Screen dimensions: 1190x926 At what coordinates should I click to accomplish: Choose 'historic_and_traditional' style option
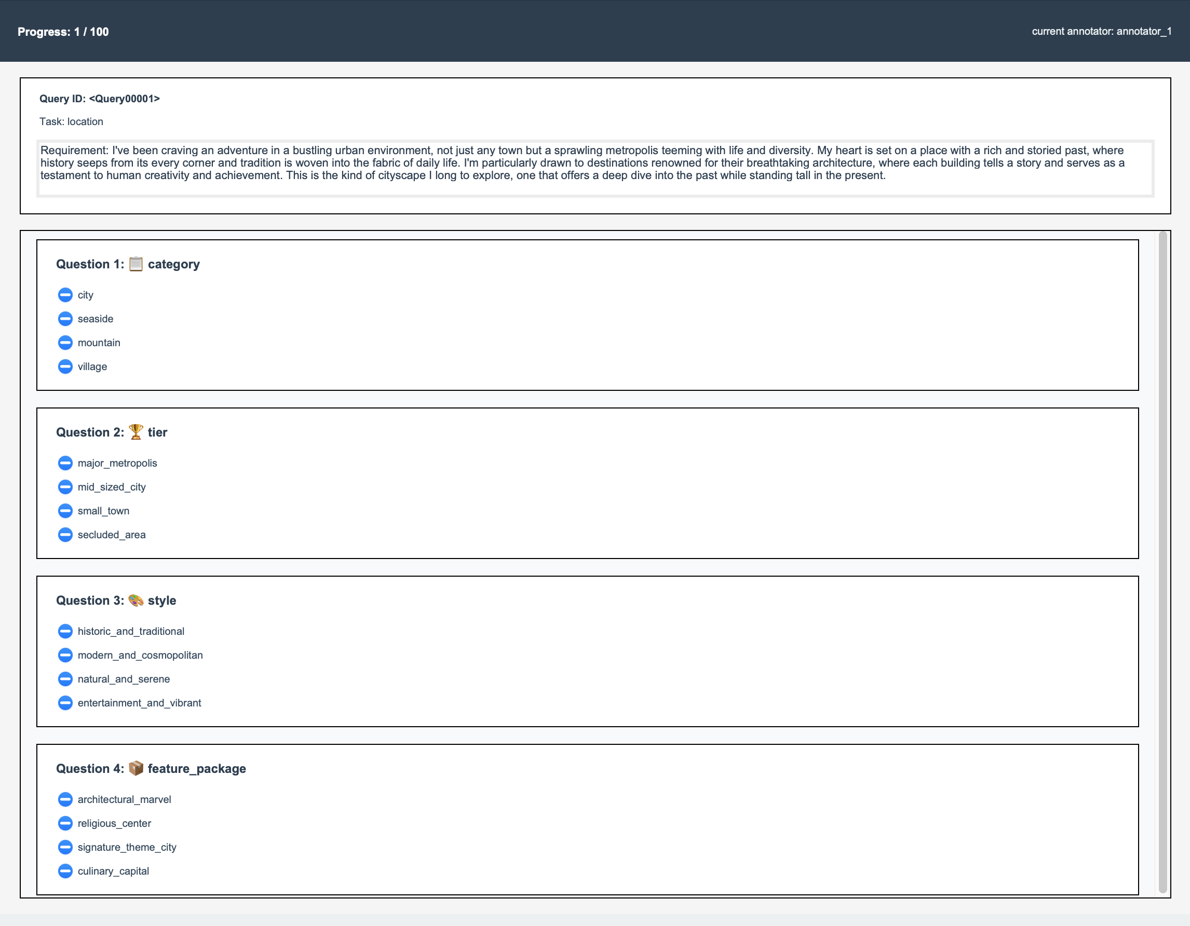pos(65,631)
